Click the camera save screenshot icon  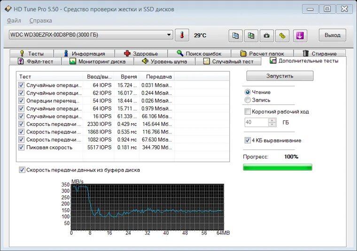(x=266, y=36)
